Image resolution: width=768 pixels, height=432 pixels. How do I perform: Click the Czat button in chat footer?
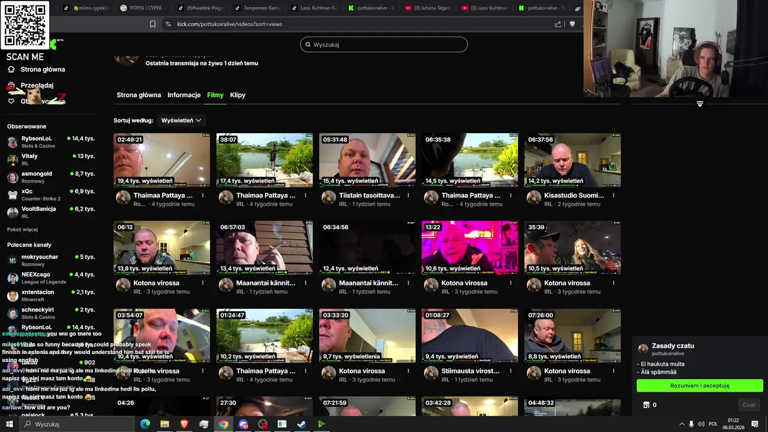pos(749,405)
